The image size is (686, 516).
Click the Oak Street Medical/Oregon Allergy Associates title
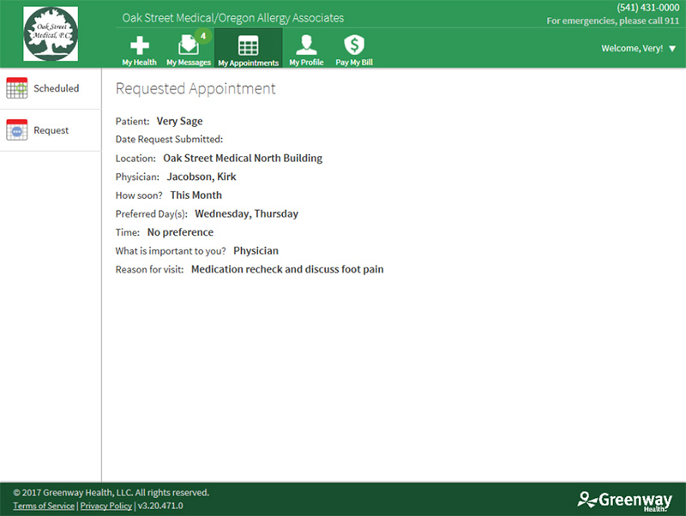click(233, 18)
